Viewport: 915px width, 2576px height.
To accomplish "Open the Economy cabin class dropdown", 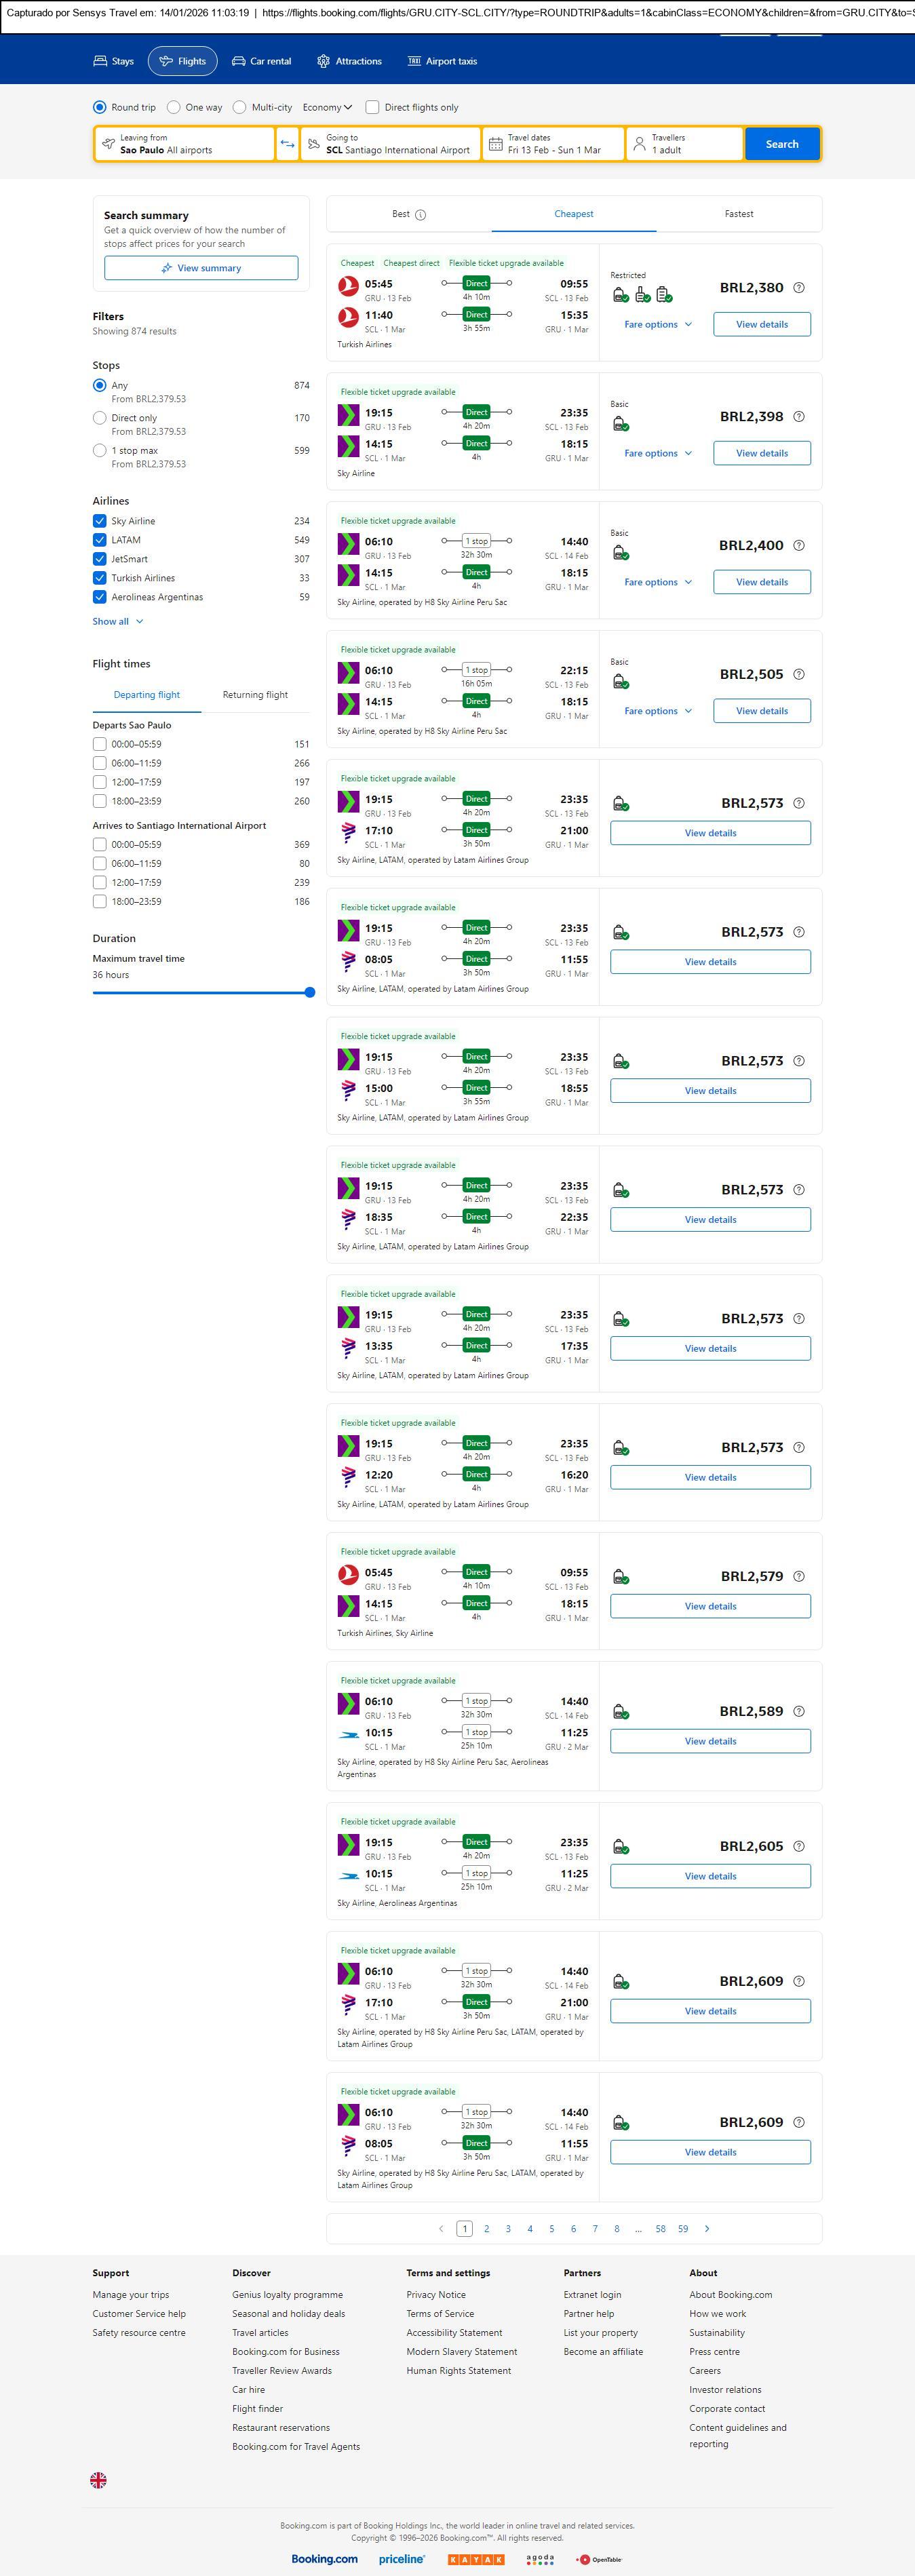I will 327,107.
